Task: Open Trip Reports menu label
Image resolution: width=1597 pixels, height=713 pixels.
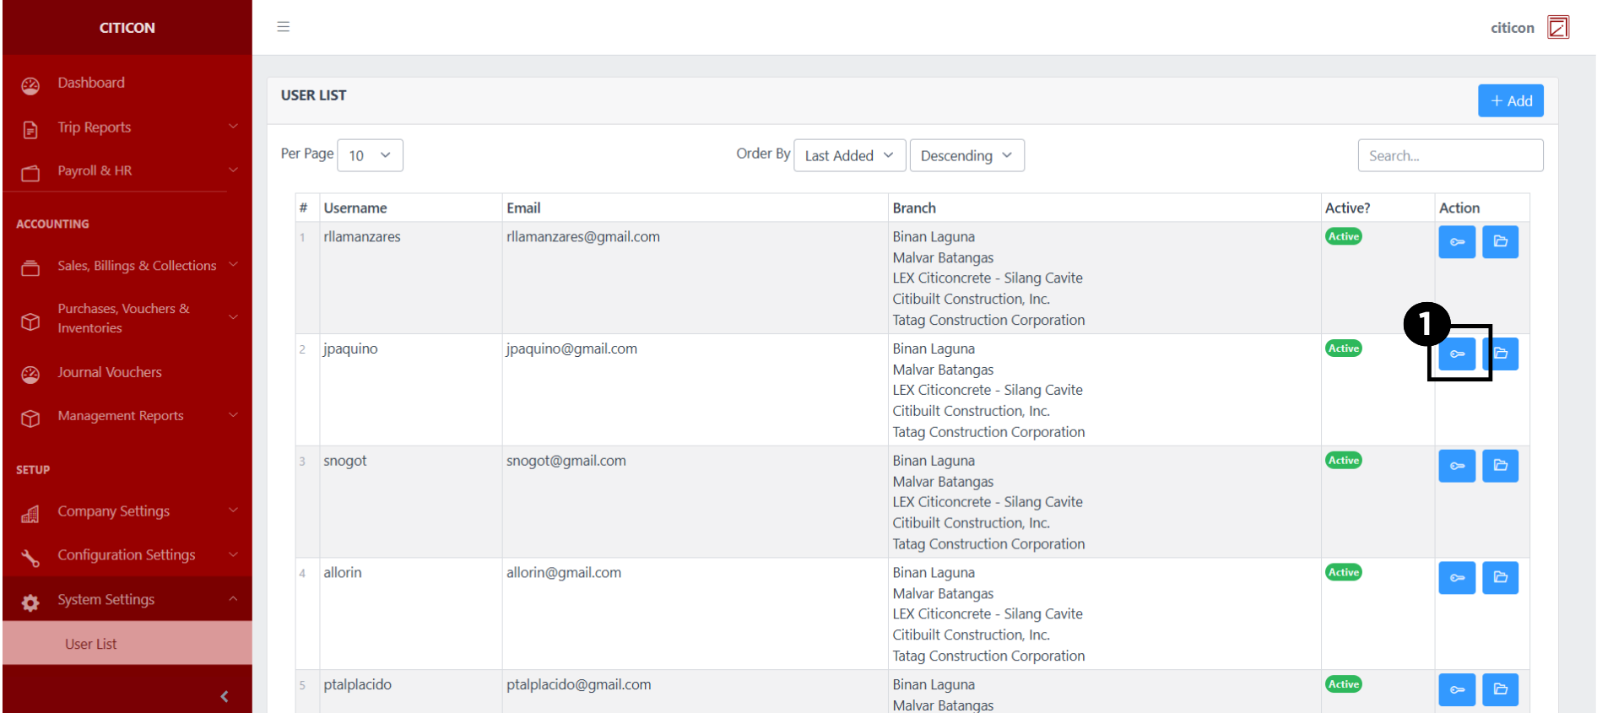Action: (x=95, y=127)
